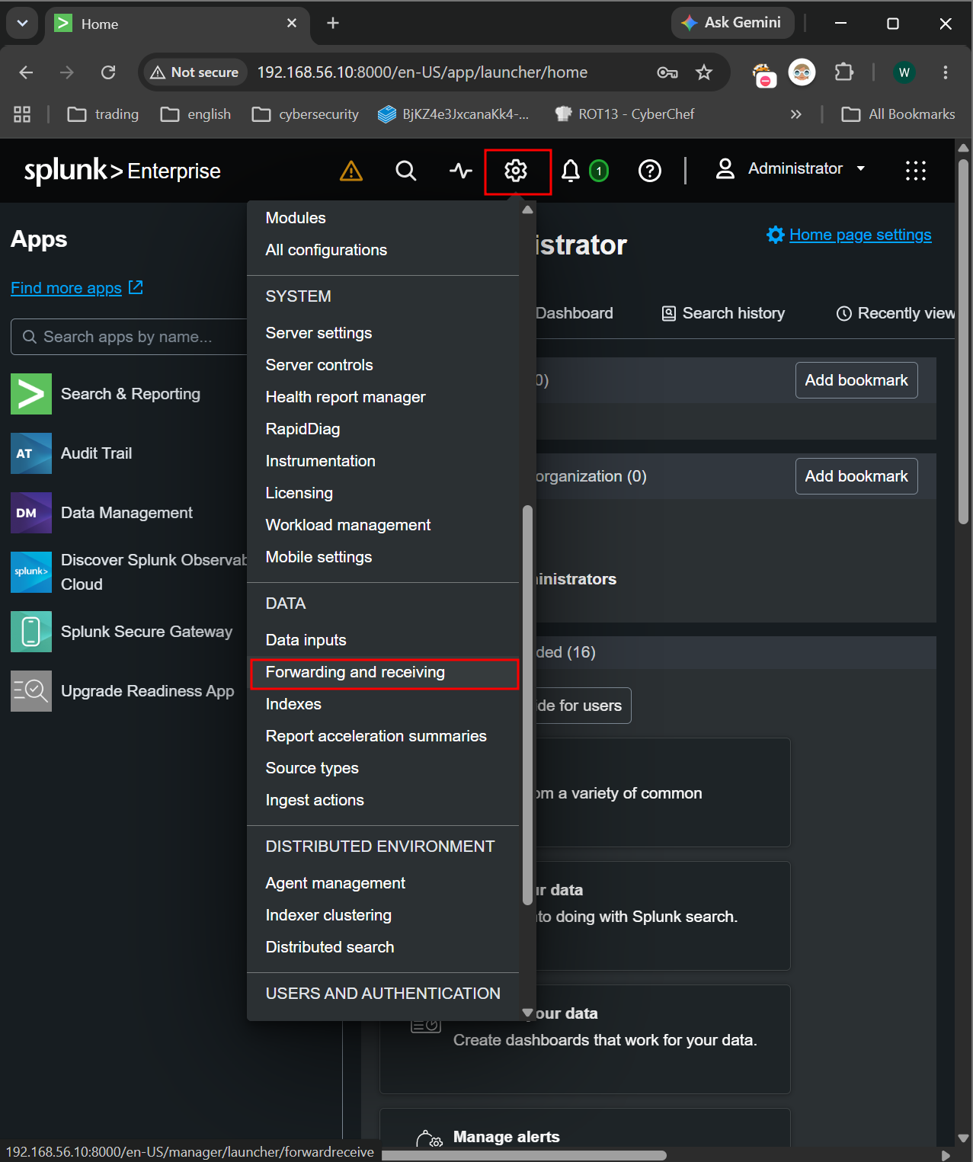Open Licensing from the menu
973x1162 pixels.
tap(299, 493)
